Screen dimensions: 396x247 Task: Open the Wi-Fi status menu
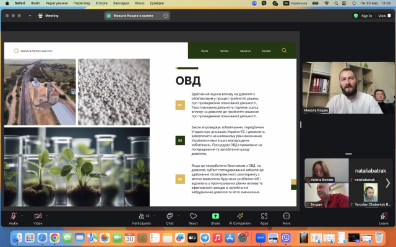[327, 3]
